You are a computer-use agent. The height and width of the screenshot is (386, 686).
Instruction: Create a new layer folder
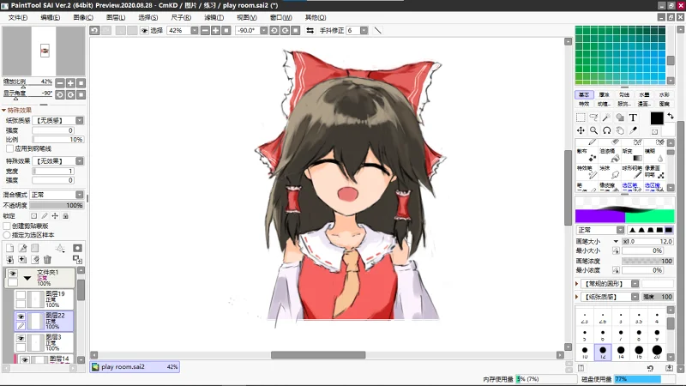(35, 248)
